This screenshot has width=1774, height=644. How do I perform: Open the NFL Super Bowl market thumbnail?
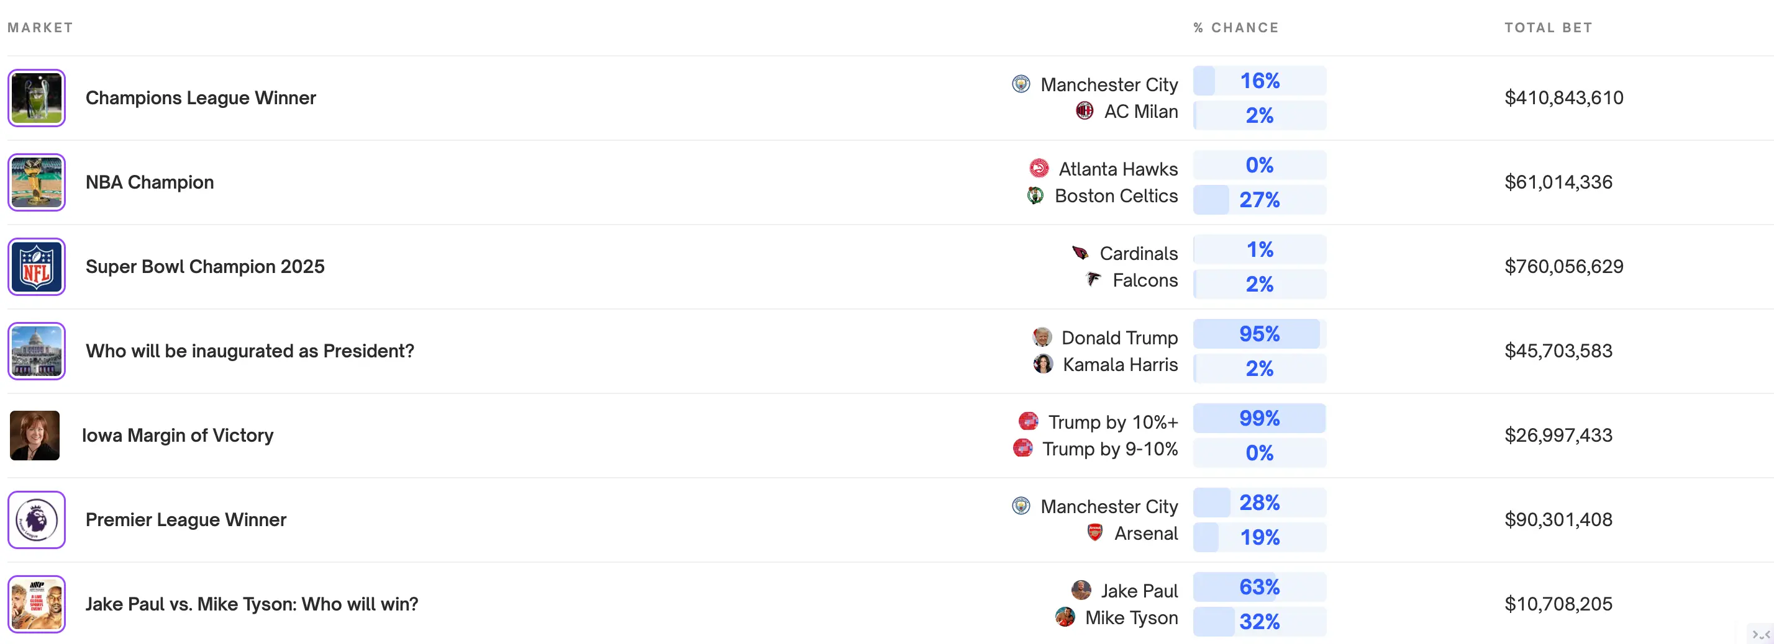(x=37, y=266)
